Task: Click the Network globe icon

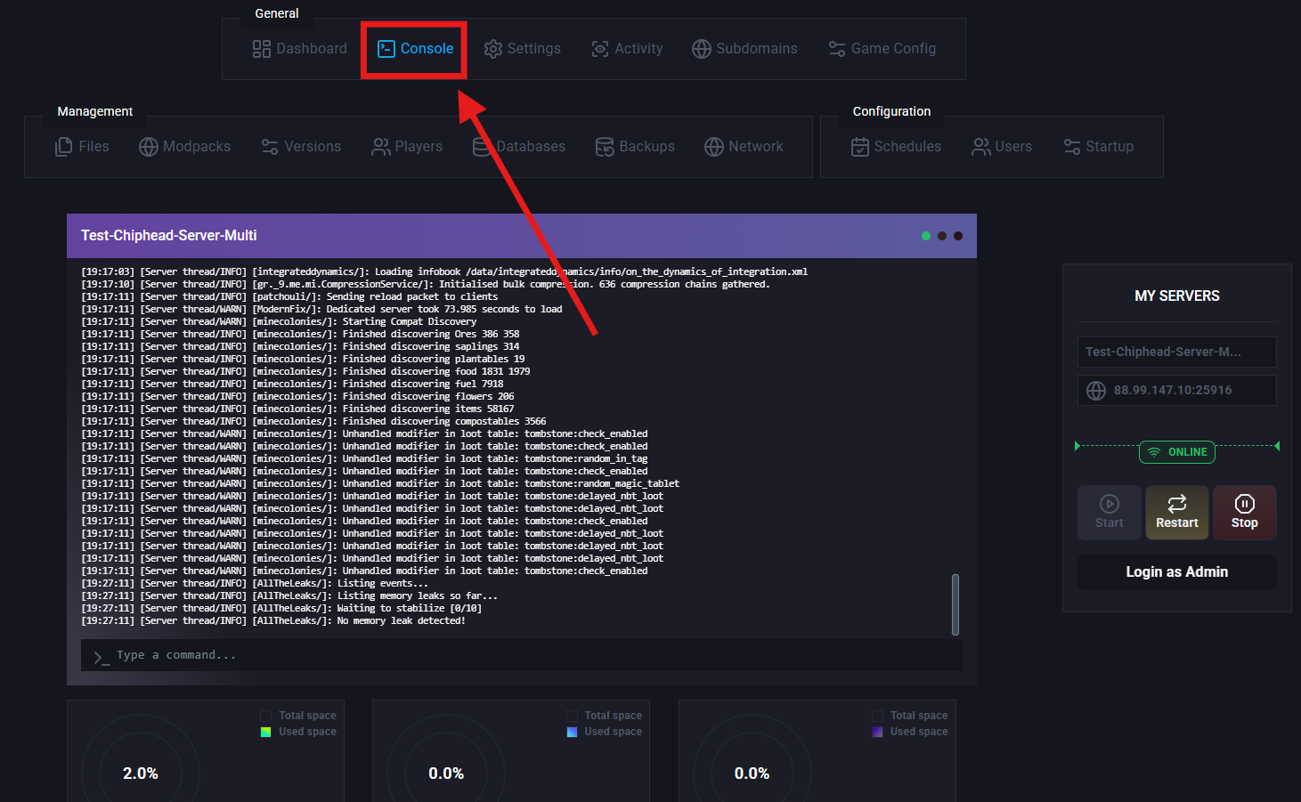Action: point(714,147)
